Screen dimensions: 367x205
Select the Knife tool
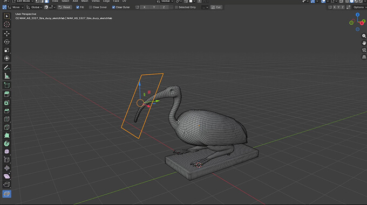pyautogui.click(x=7, y=127)
